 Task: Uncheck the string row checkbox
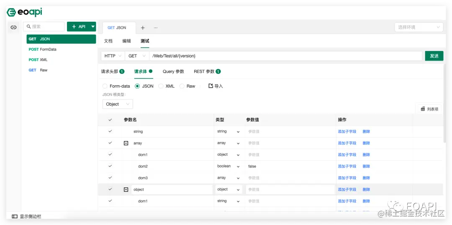(x=110, y=131)
